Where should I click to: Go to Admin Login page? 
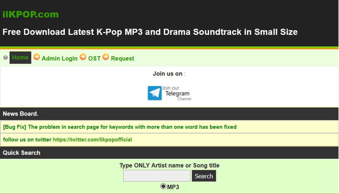(x=59, y=58)
